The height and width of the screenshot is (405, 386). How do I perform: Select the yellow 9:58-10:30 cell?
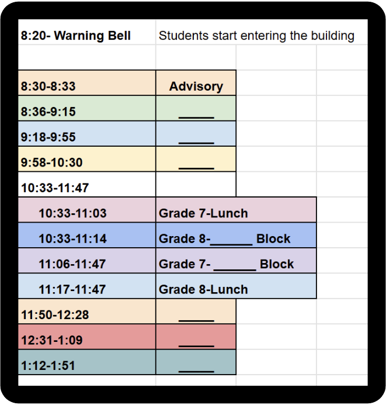point(86,162)
